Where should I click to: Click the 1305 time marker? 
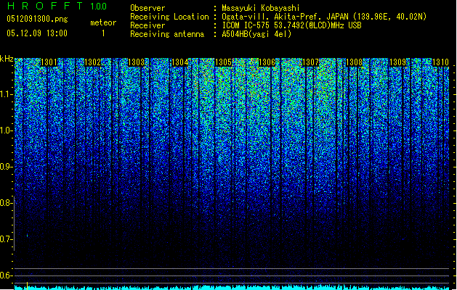pos(224,62)
